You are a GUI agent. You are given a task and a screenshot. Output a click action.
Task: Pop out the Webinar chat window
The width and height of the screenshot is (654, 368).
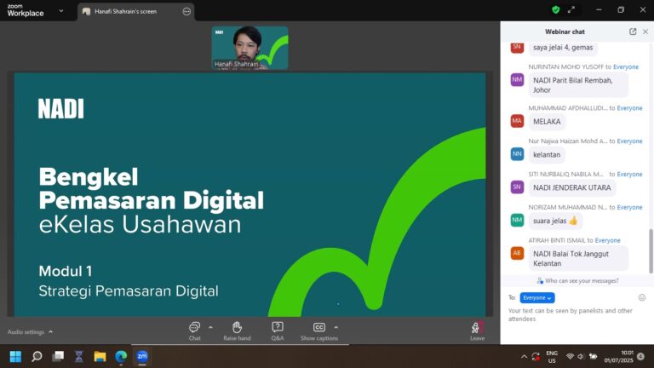click(x=633, y=32)
